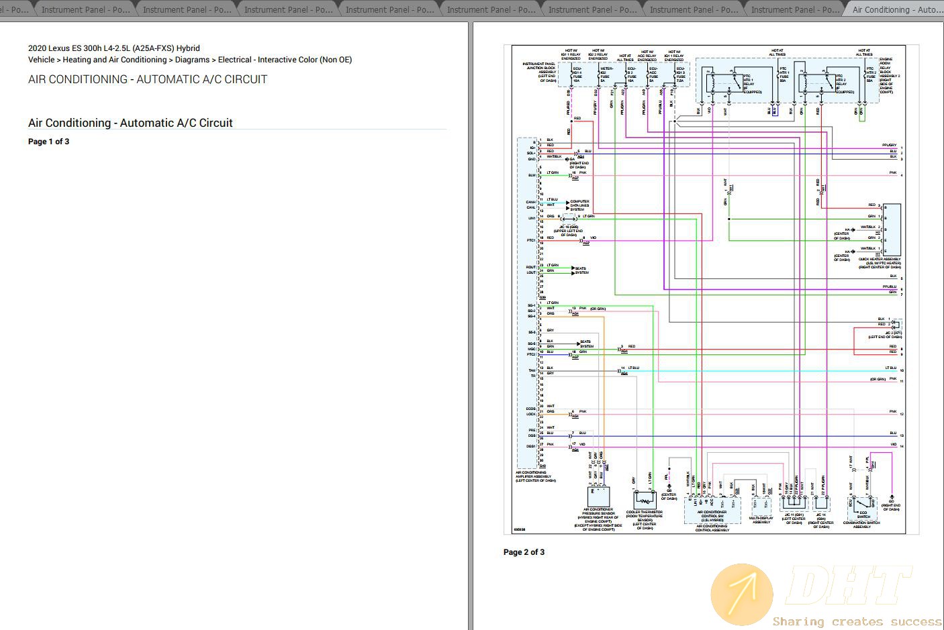Screen dimensions: 944x630
Task: Click the 'COMBINATION SWITCH ASSEMBLY' label
Action: click(862, 525)
